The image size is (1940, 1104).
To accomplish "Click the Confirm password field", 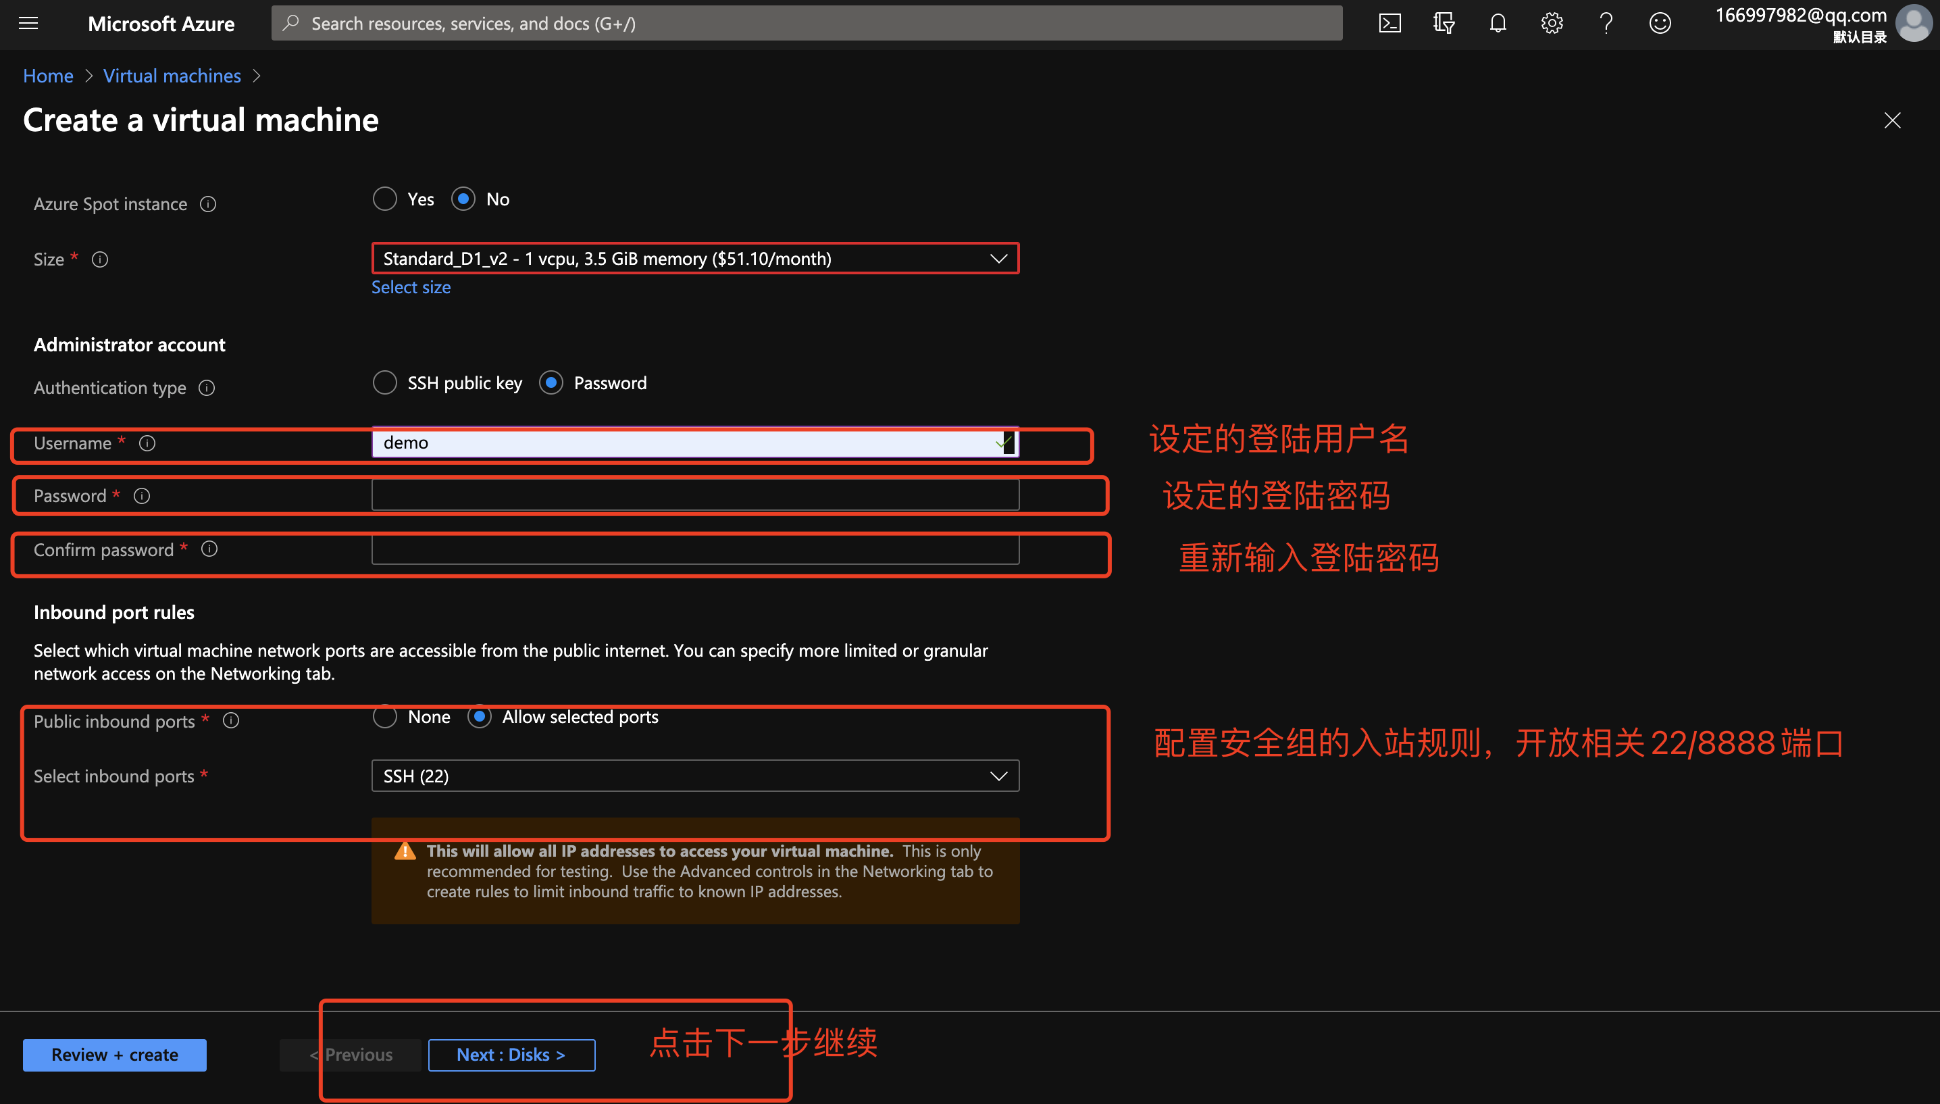I will tap(695, 549).
